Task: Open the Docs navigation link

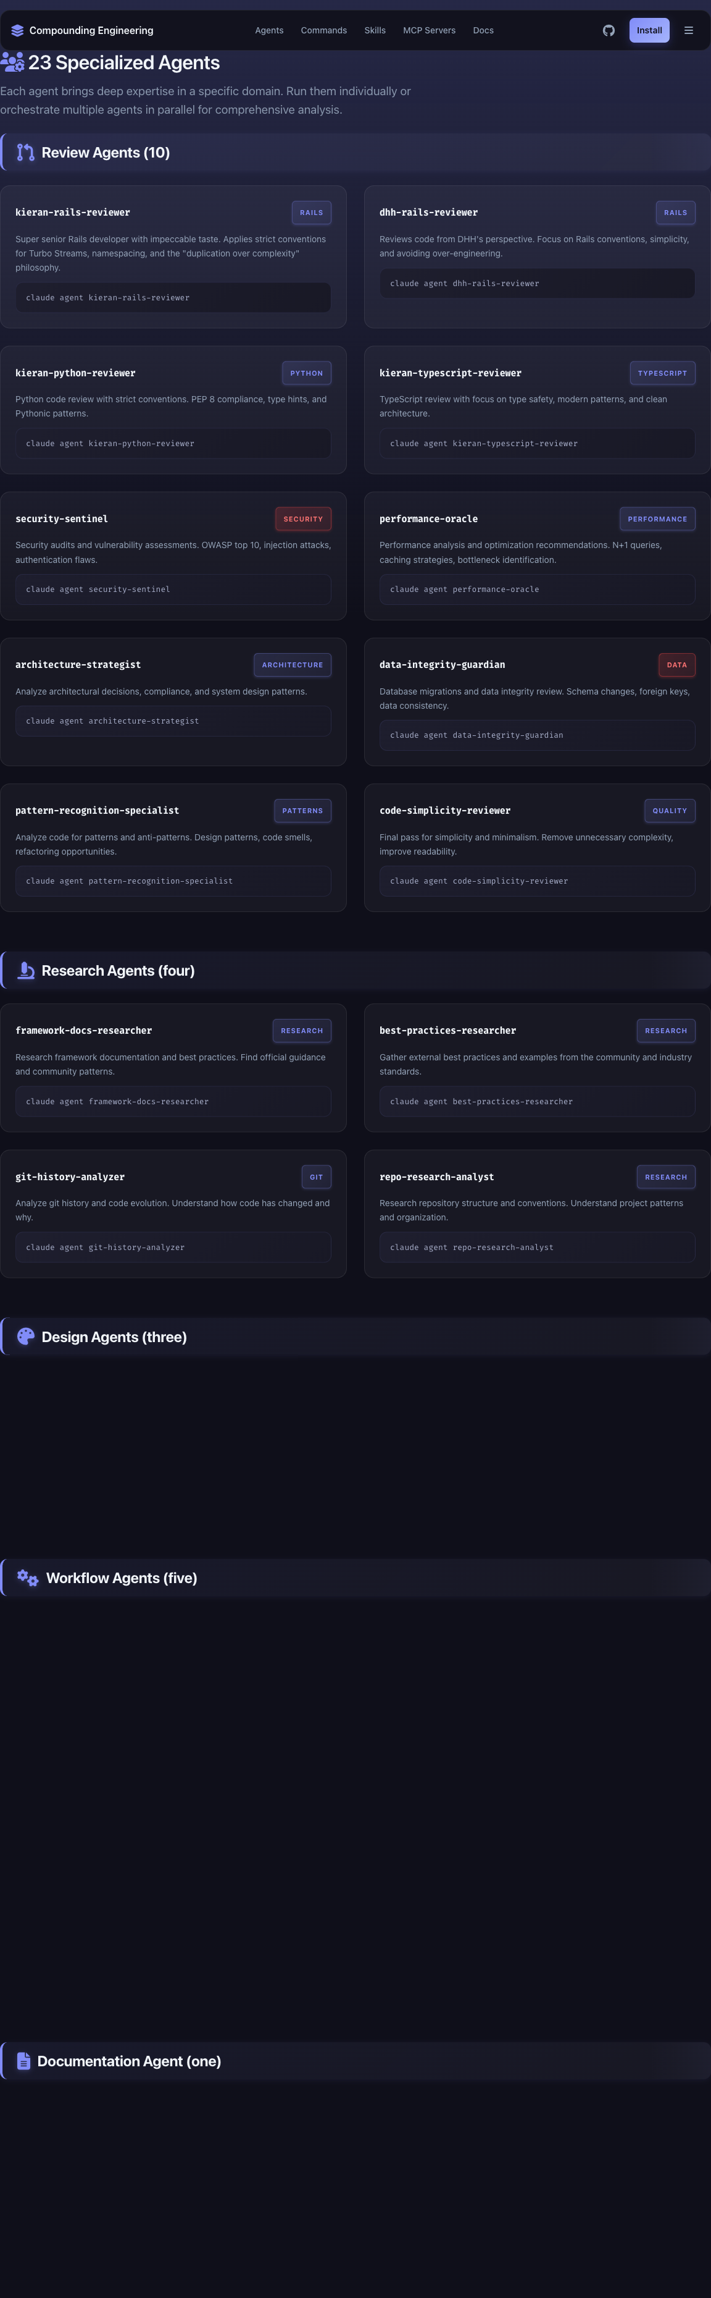Action: pyautogui.click(x=483, y=30)
